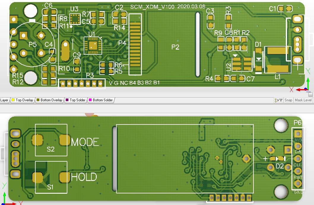Click the R6 designator label
Image resolution: width=314 pixels, height=205 pixels.
pos(118,65)
